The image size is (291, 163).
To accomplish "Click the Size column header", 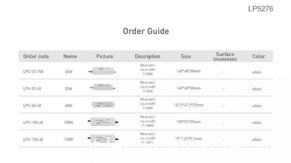I will [x=186, y=56].
